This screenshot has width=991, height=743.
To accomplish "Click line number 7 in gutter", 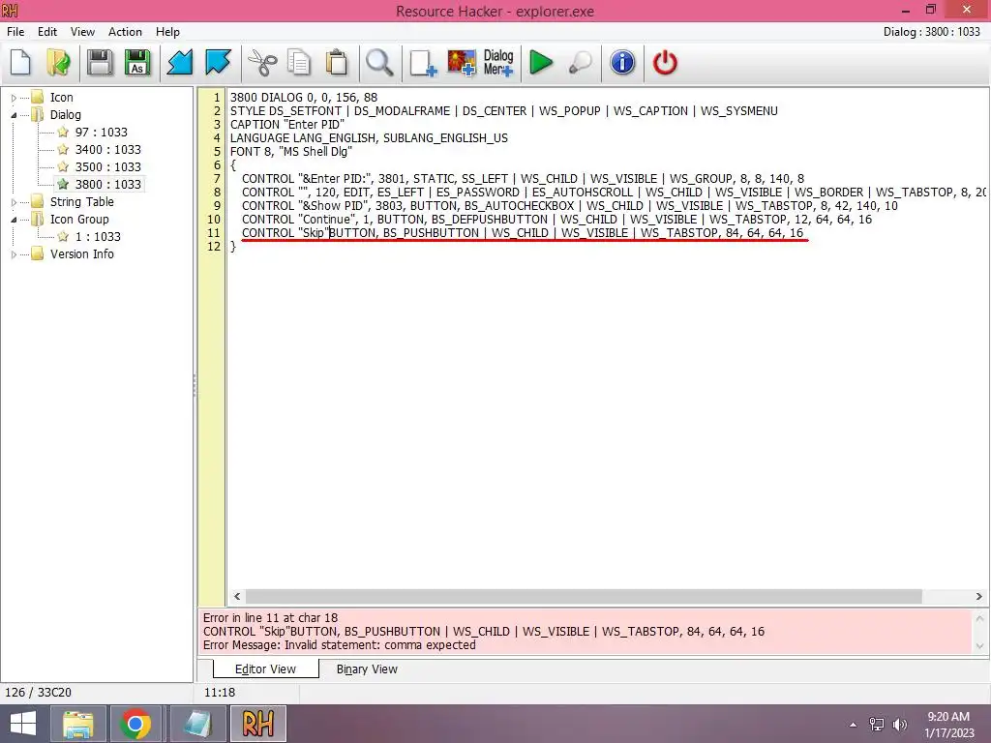I will [217, 179].
